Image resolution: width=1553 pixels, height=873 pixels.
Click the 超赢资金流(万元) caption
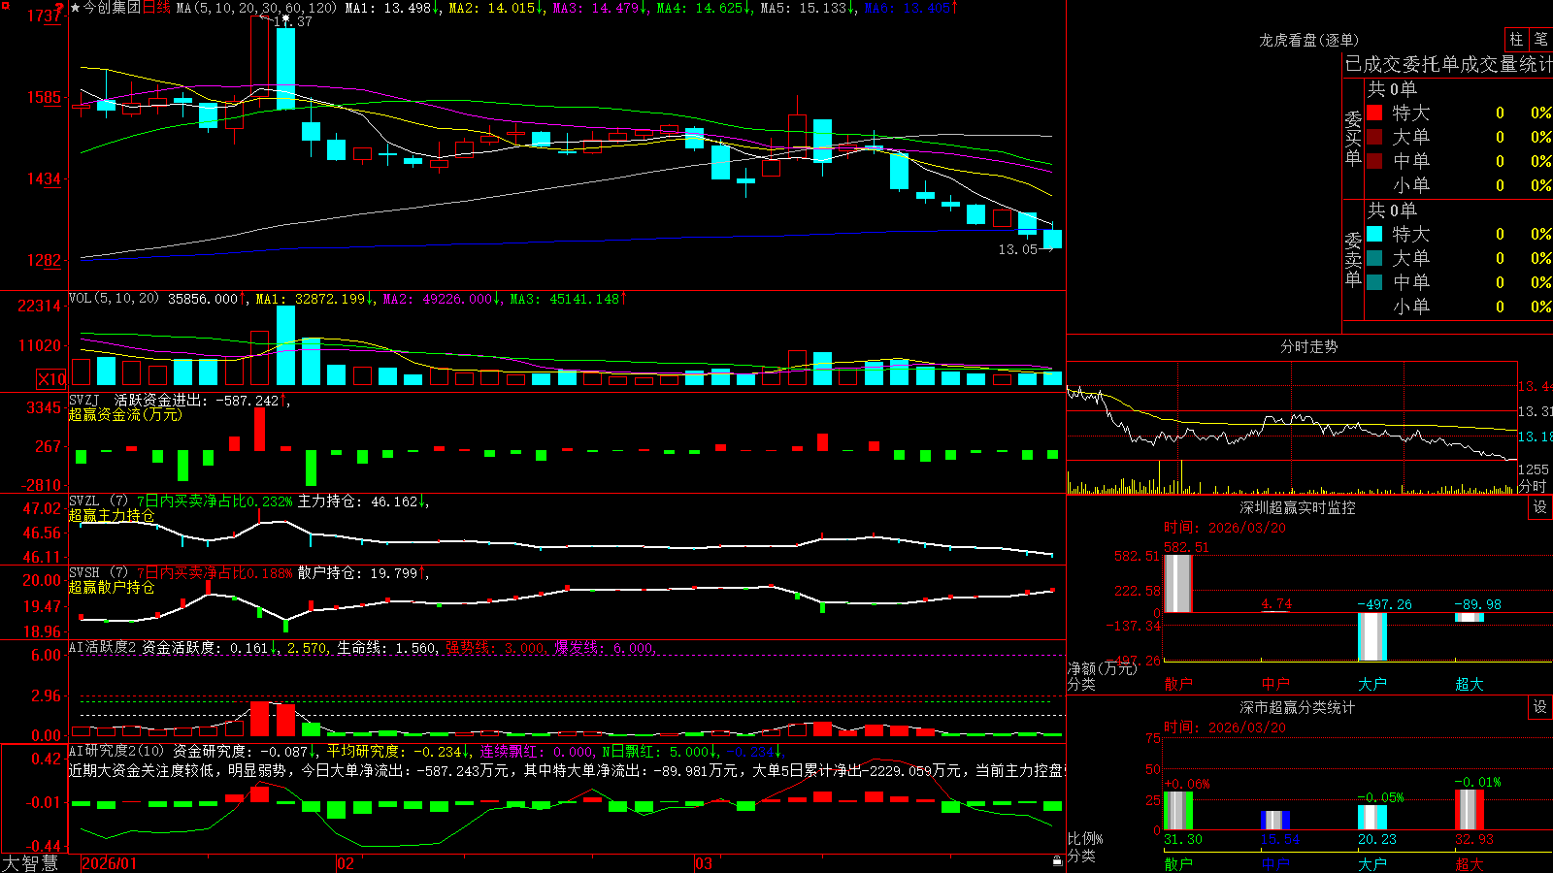tap(125, 414)
